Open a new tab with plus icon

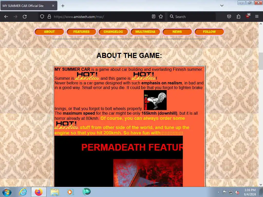tap(63, 6)
